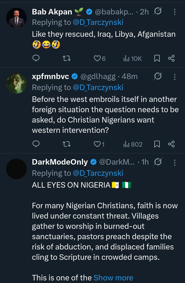
Task: Expand DarkModeOnly's tweet with Show more
Action: (x=113, y=278)
